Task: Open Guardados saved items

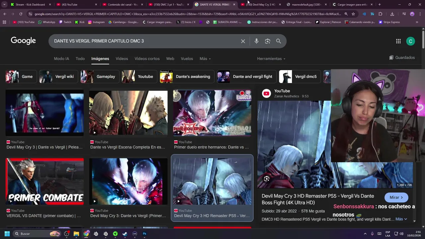Action: (x=402, y=57)
